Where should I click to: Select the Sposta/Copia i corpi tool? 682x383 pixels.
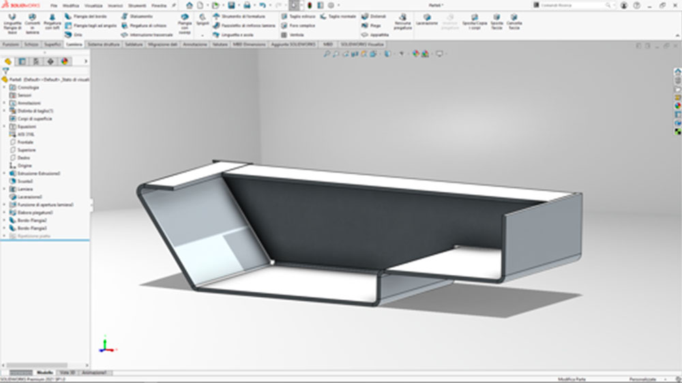pos(475,22)
